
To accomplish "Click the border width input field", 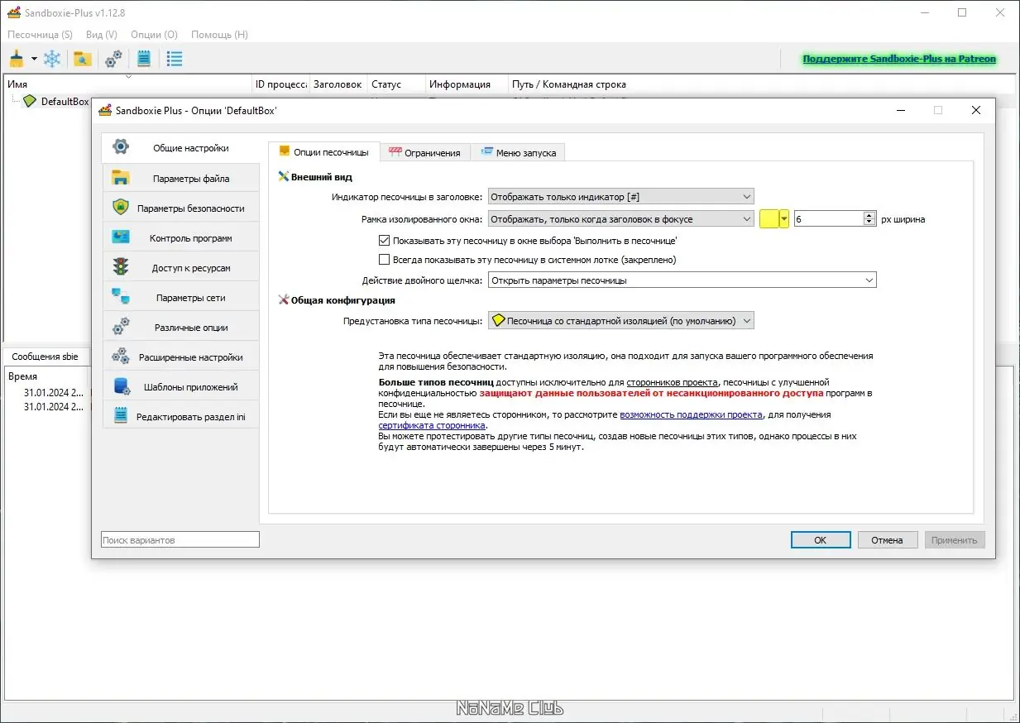I will [828, 219].
